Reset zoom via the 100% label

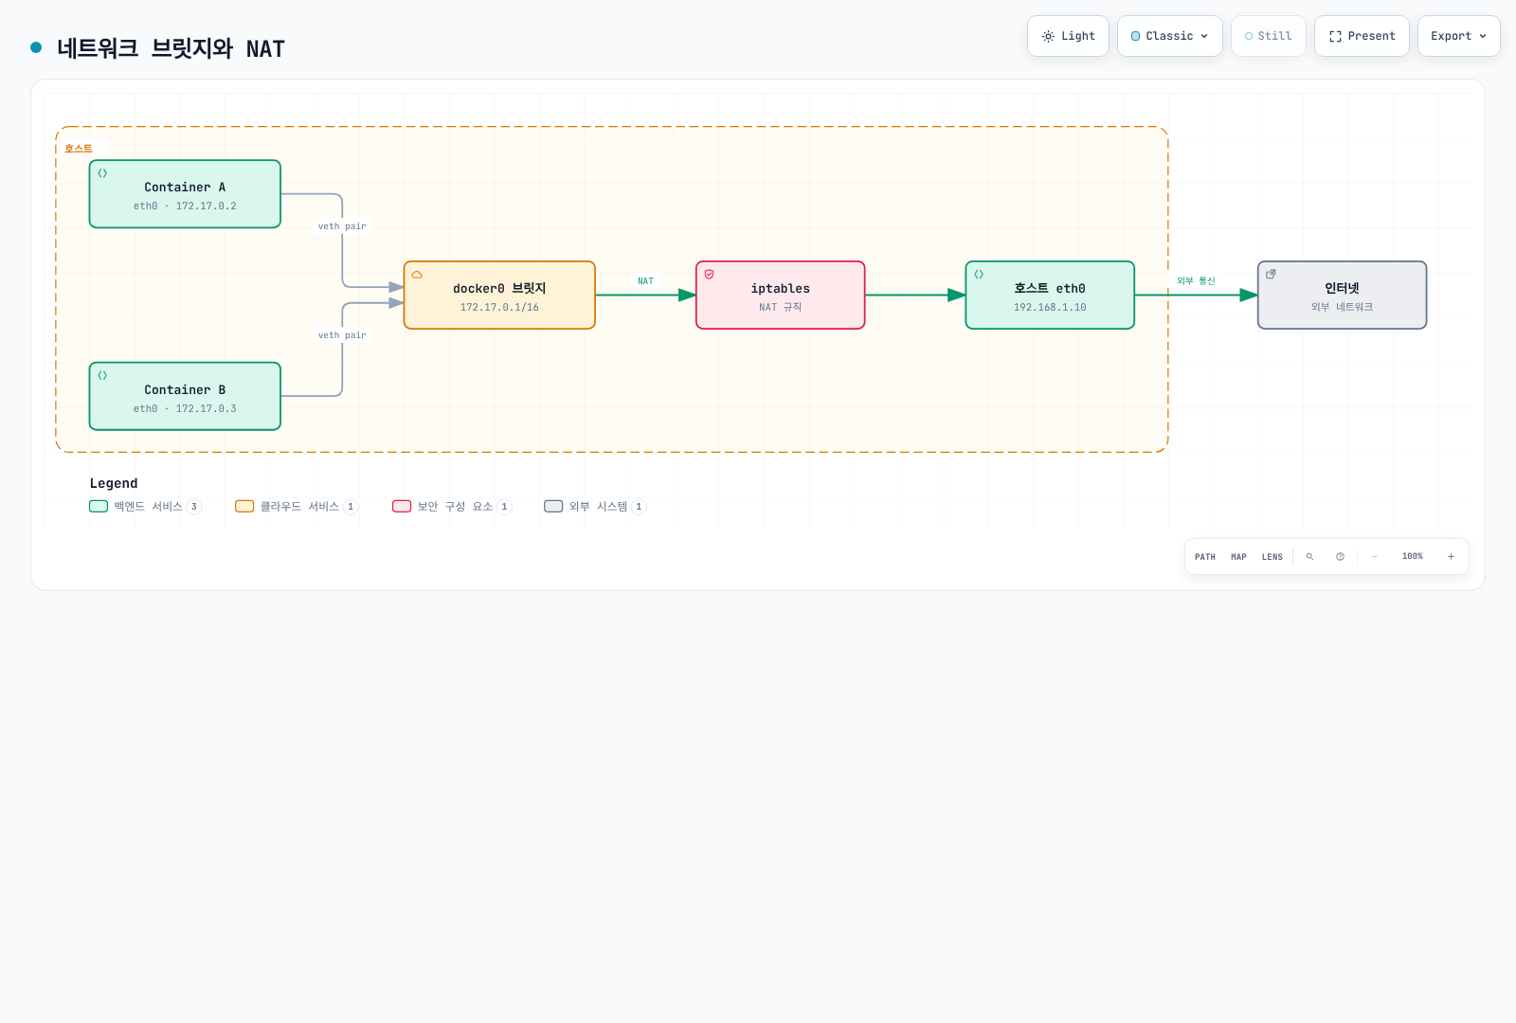click(1413, 557)
